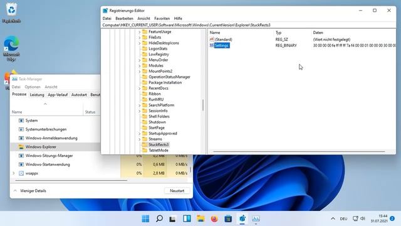Expand the StartupApproved registry key

pyautogui.click(x=139, y=133)
